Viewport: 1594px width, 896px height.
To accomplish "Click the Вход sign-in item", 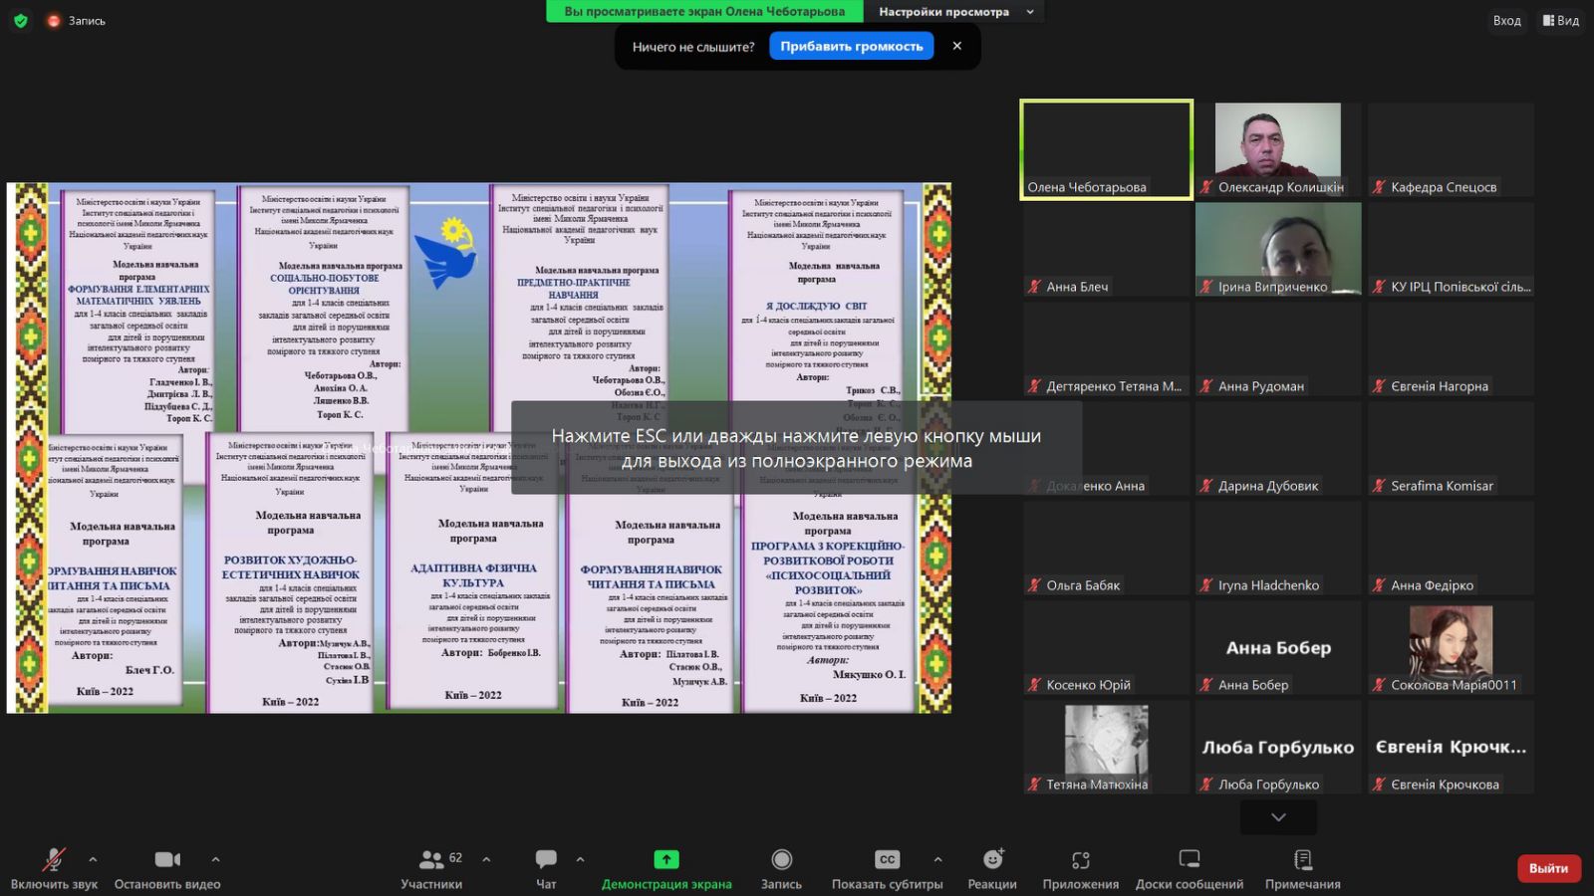I will [1506, 20].
